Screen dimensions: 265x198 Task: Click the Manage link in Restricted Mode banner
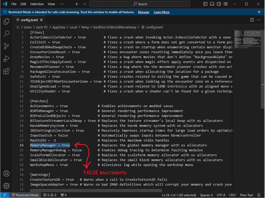click(x=143, y=12)
